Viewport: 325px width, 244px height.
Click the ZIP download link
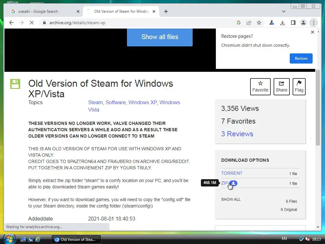(x=224, y=183)
